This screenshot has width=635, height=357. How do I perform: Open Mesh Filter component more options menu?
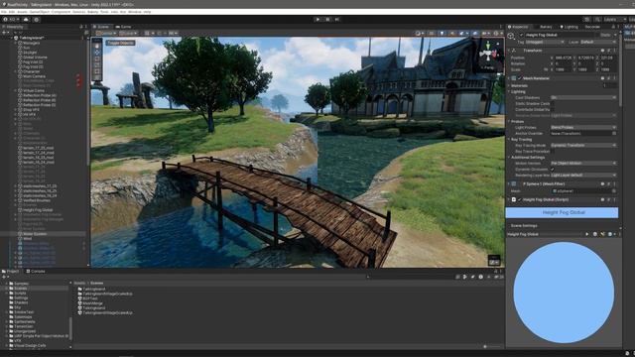point(614,183)
